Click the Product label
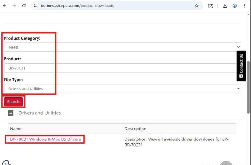Viewport: 251px width, 165px height. click(12, 59)
